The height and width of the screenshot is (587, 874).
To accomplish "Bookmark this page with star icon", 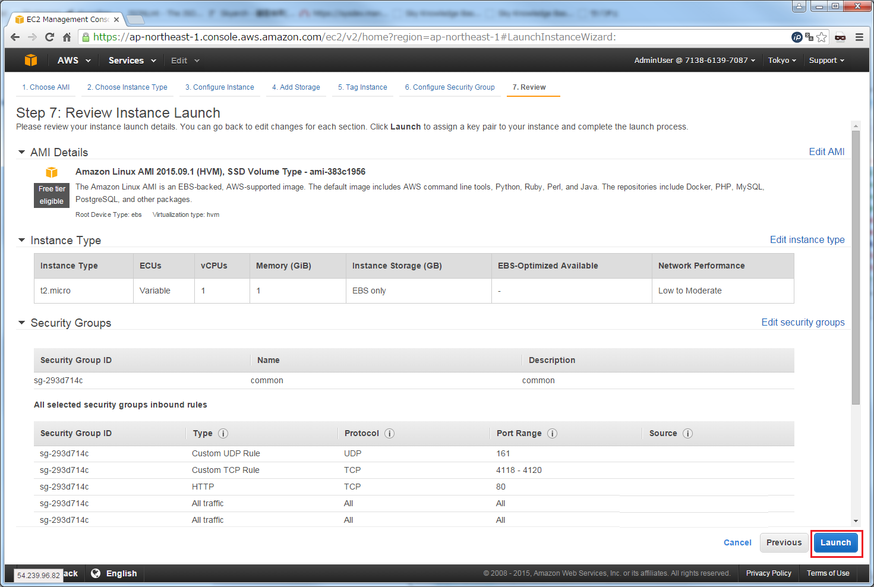I will point(822,37).
